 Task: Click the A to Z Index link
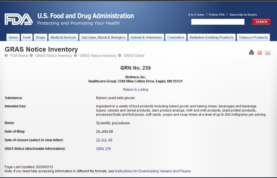(x=196, y=15)
